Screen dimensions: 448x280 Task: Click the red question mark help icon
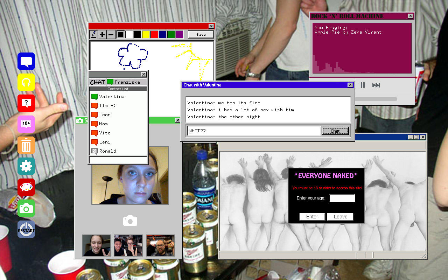(x=26, y=103)
